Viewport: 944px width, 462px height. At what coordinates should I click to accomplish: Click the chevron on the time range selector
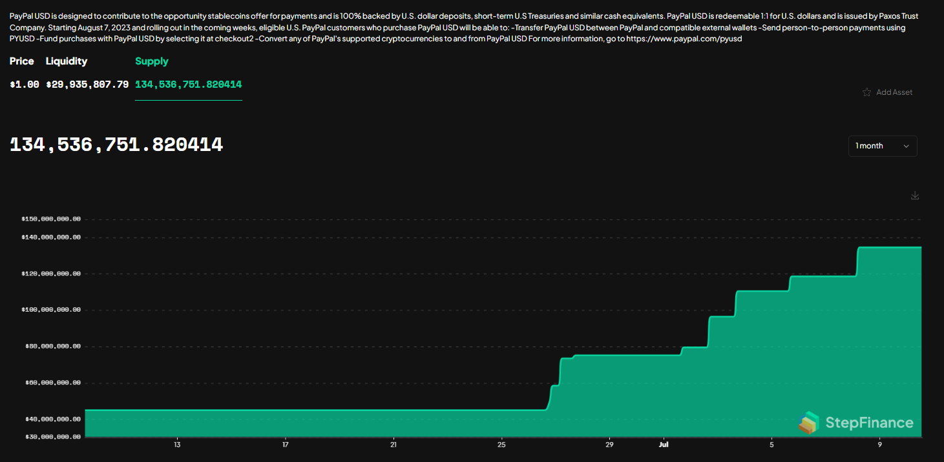pyautogui.click(x=907, y=146)
